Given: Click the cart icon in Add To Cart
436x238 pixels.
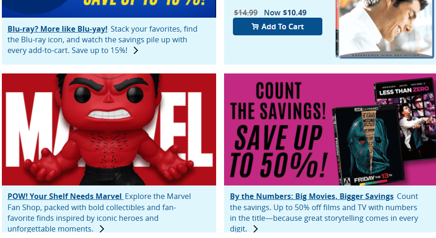Looking at the screenshot, I should (x=255, y=26).
